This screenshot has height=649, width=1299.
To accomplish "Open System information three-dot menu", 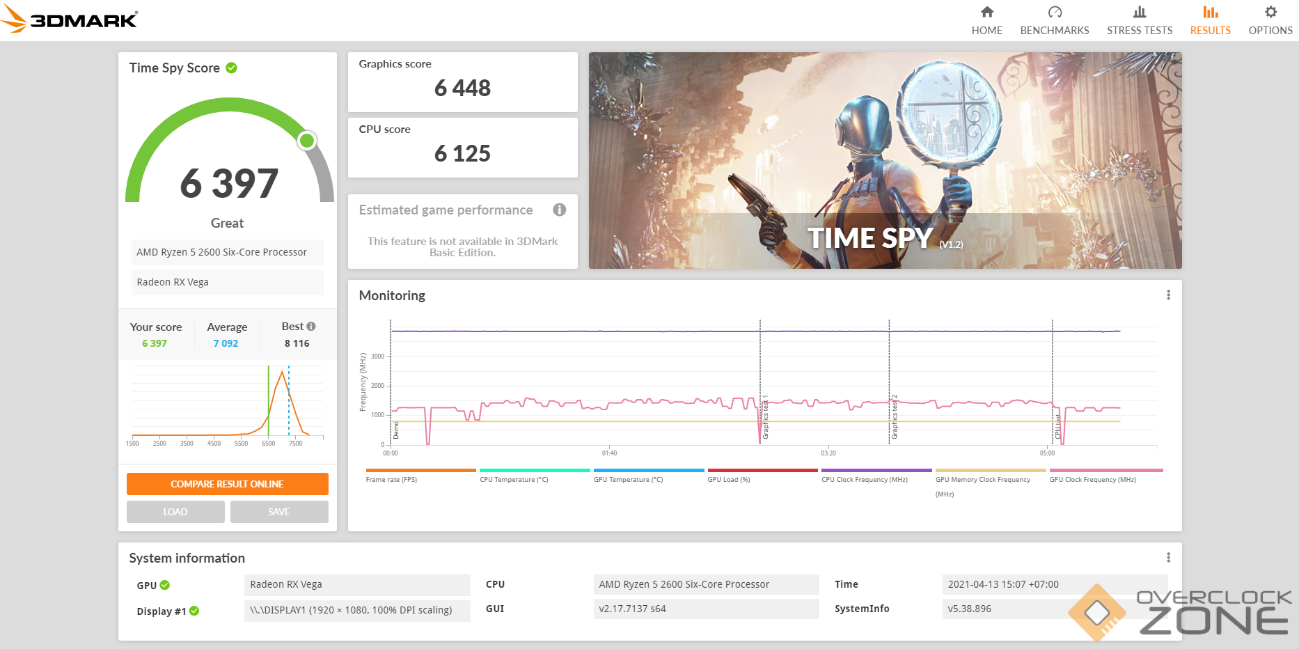I will [1168, 558].
